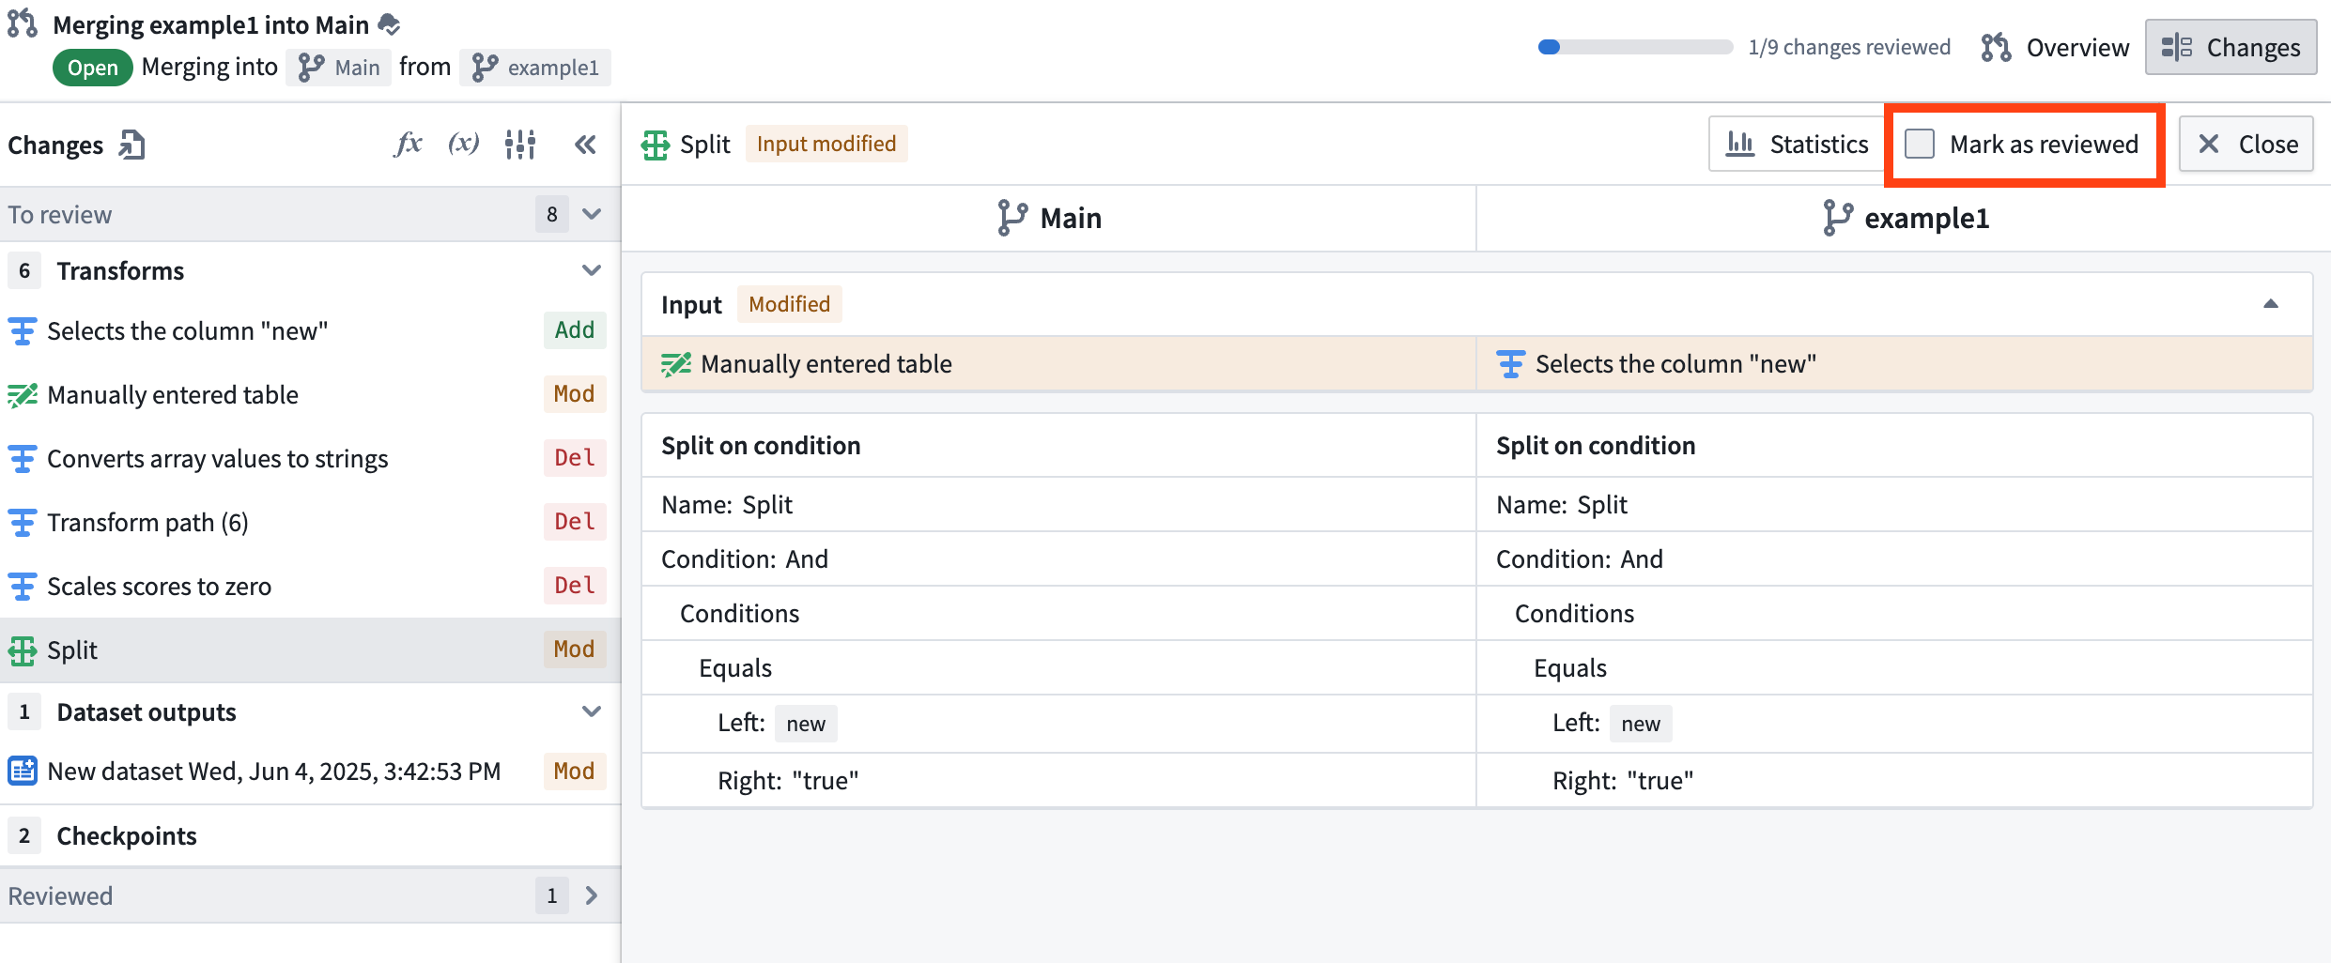Open the changes list export icon beside Changes
2331x963 pixels.
pos(132,144)
